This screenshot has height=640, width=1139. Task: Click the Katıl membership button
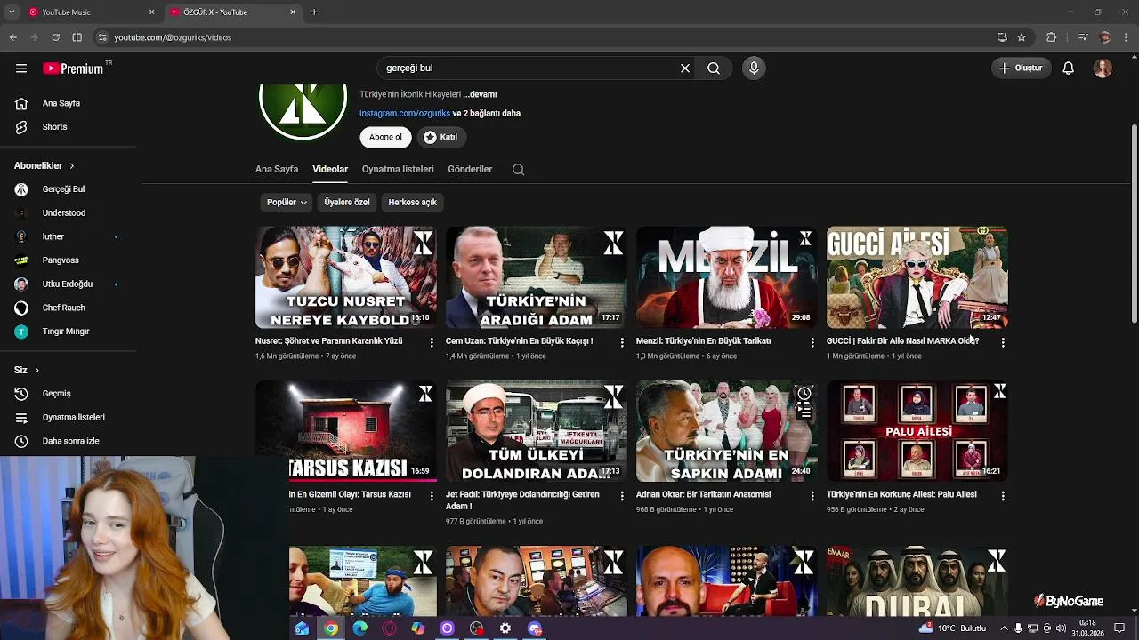[x=440, y=137]
